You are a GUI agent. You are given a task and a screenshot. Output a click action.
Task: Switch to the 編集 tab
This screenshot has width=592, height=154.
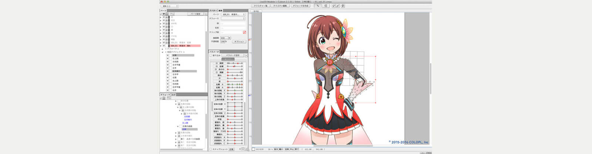click(x=221, y=10)
